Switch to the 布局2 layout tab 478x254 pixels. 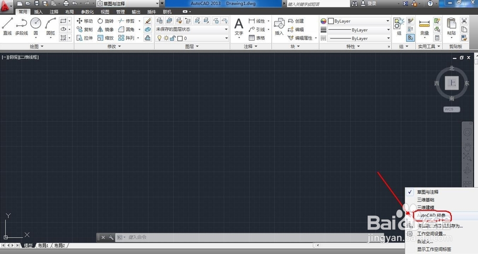pyautogui.click(x=60, y=245)
